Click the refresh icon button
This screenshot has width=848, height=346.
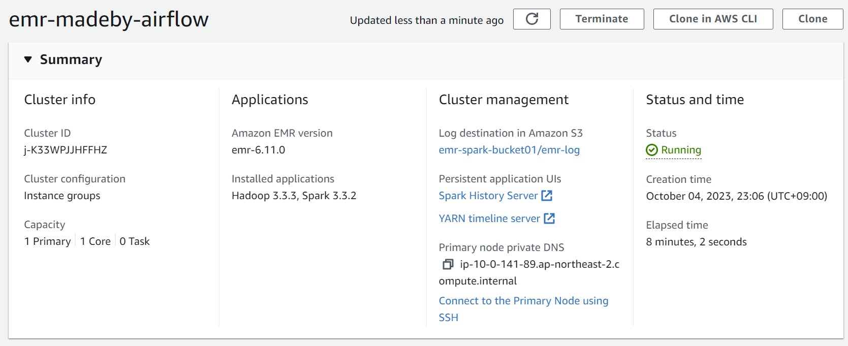point(531,19)
